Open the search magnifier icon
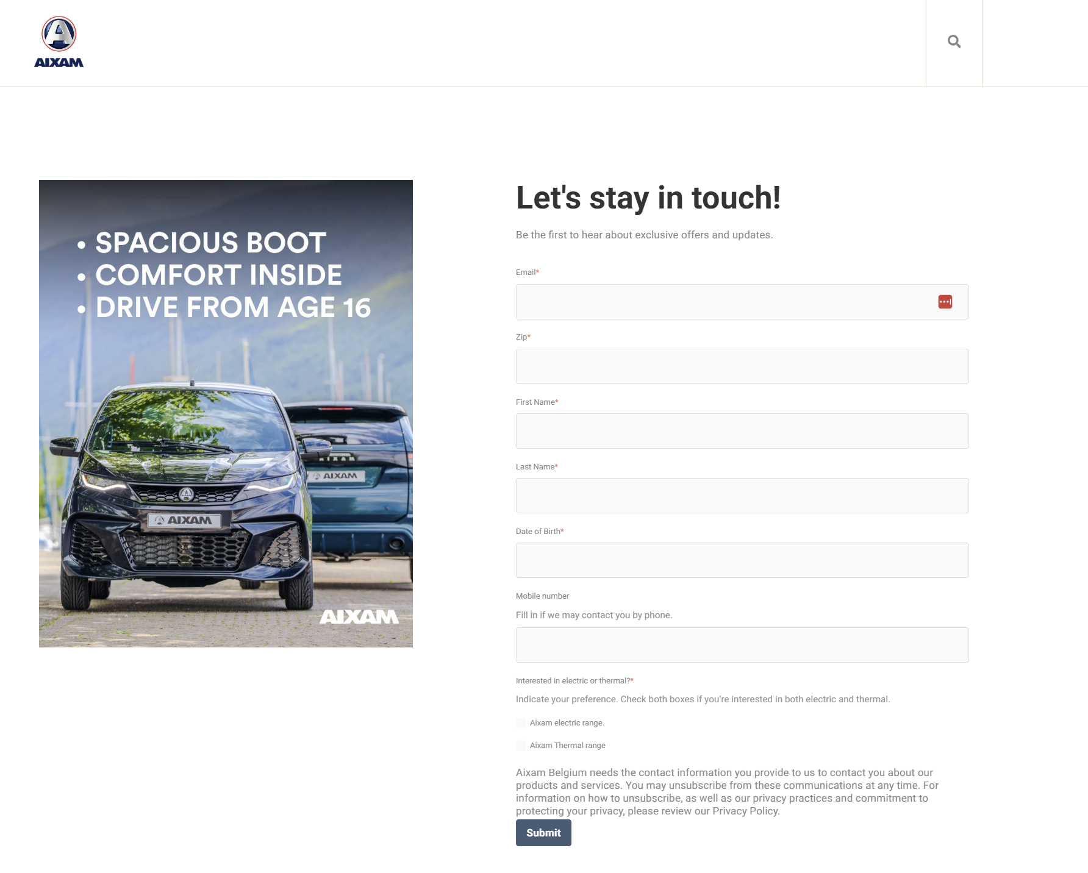1088x873 pixels. (954, 41)
